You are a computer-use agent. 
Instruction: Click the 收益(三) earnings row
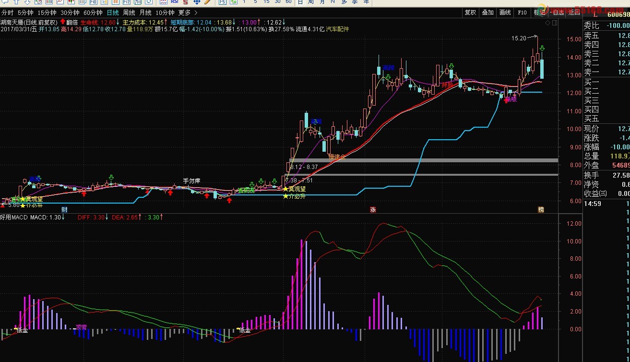click(x=606, y=193)
